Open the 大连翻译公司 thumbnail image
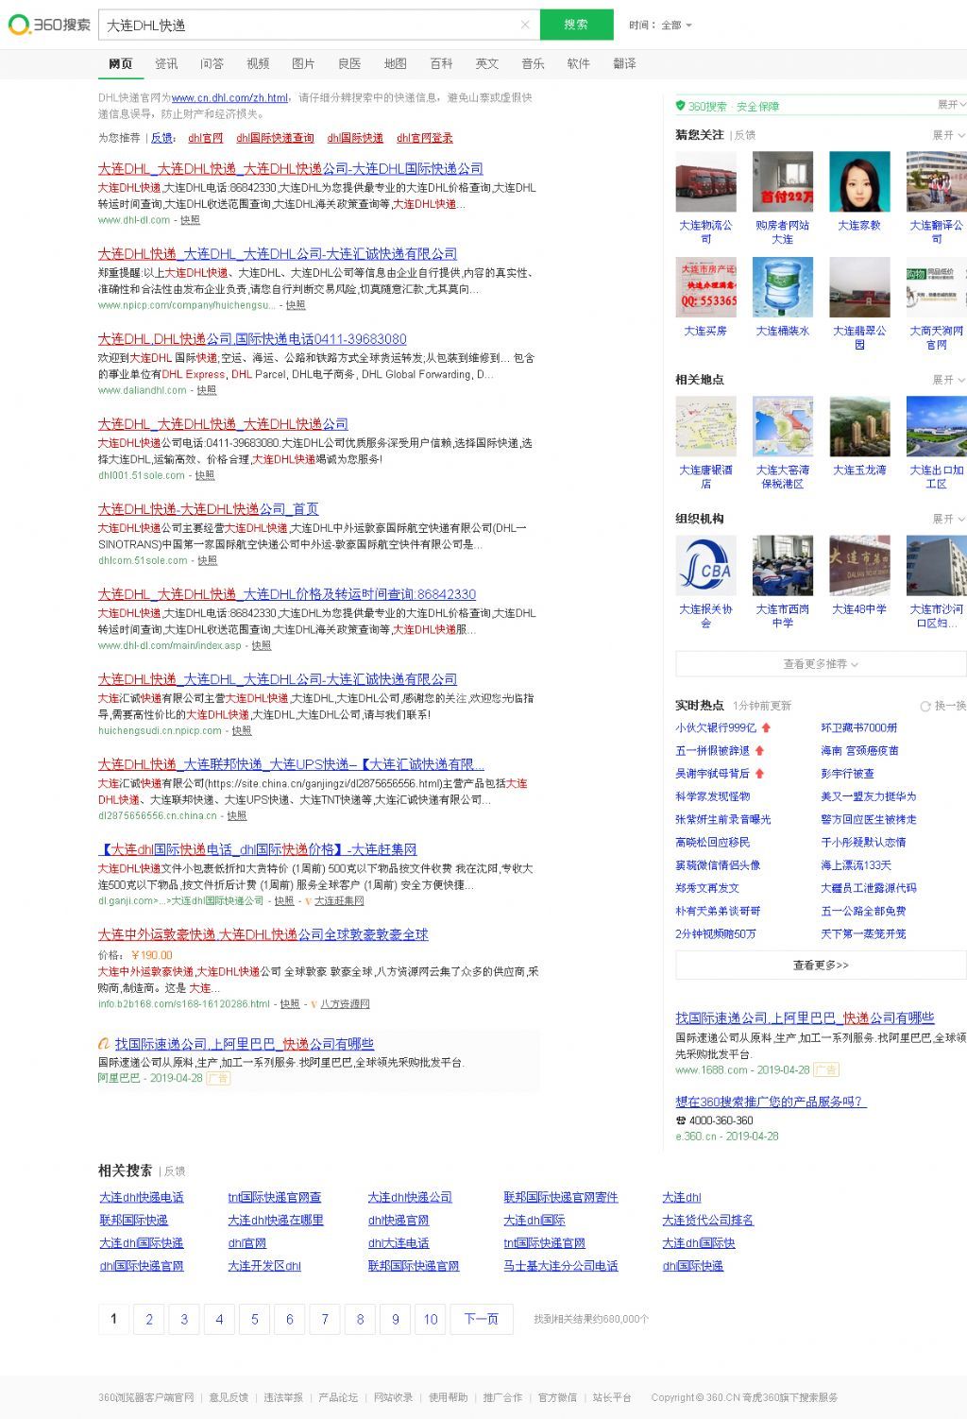 936,181
